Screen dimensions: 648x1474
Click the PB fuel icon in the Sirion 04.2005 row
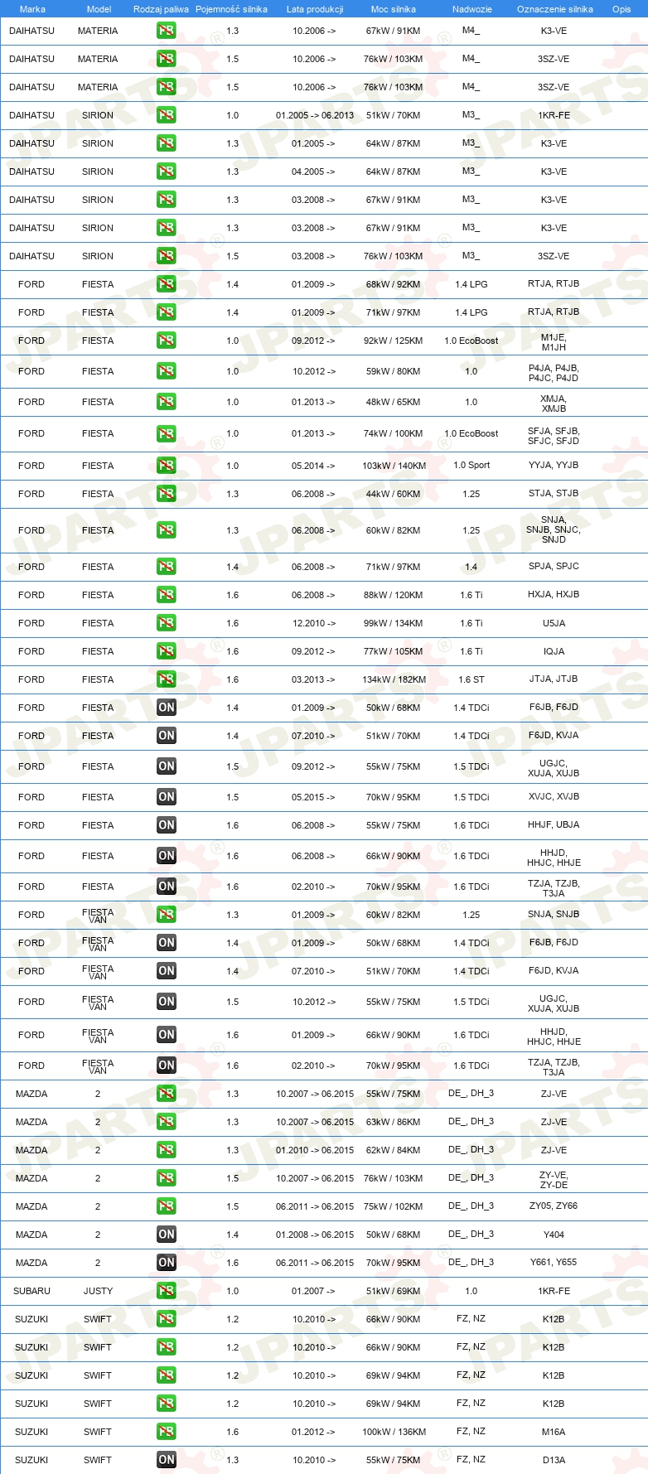click(166, 172)
